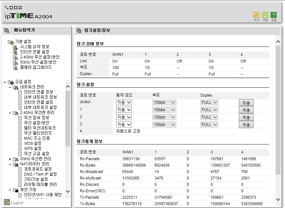Expand the 5GHz 무선랜 관리 node
The height and width of the screenshot is (208, 285).
tap(10, 160)
